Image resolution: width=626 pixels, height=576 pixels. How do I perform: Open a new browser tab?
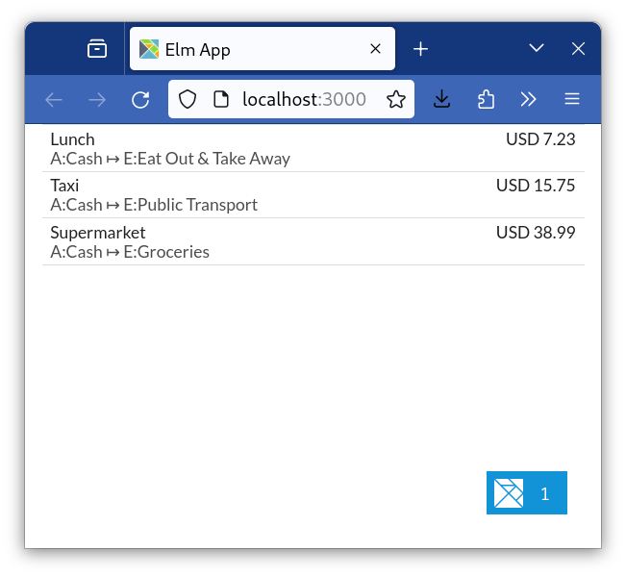420,49
